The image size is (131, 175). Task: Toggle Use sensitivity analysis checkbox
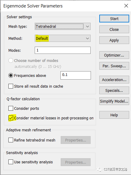pyautogui.click(x=11, y=162)
